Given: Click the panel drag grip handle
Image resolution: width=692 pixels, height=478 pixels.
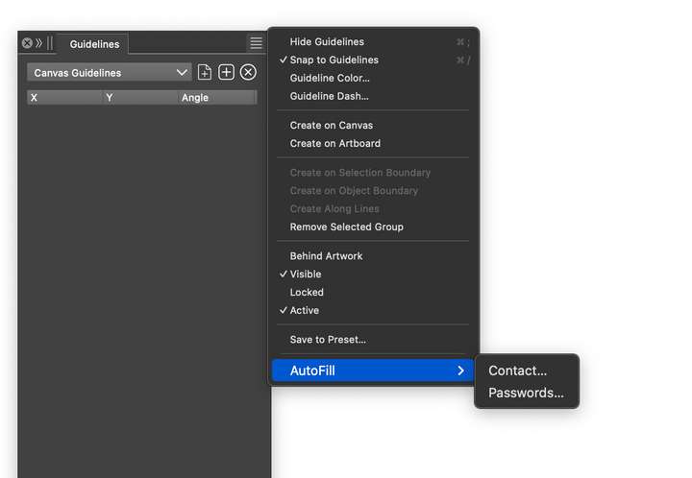Looking at the screenshot, I should pos(49,43).
